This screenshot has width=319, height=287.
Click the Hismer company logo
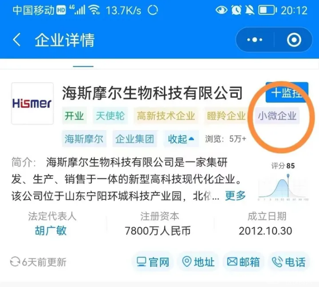[x=32, y=103]
